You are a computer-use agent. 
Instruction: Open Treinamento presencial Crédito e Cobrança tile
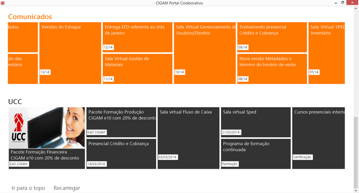272,37
